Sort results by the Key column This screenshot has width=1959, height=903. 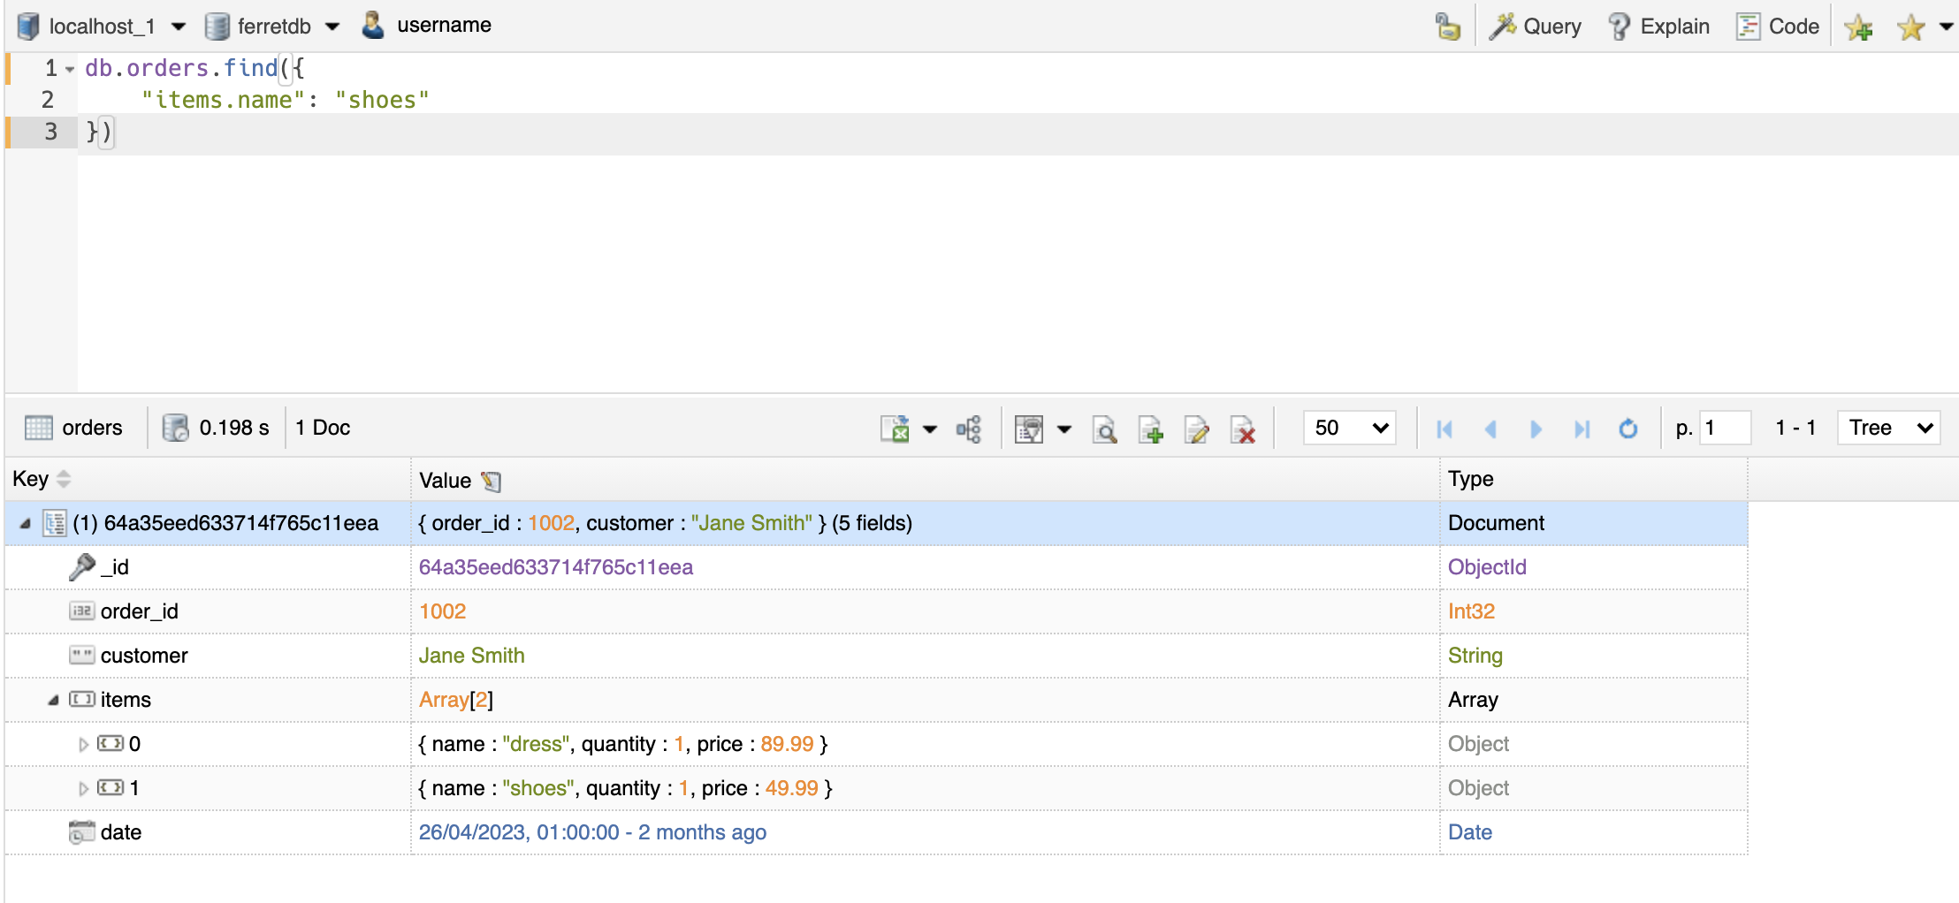64,479
